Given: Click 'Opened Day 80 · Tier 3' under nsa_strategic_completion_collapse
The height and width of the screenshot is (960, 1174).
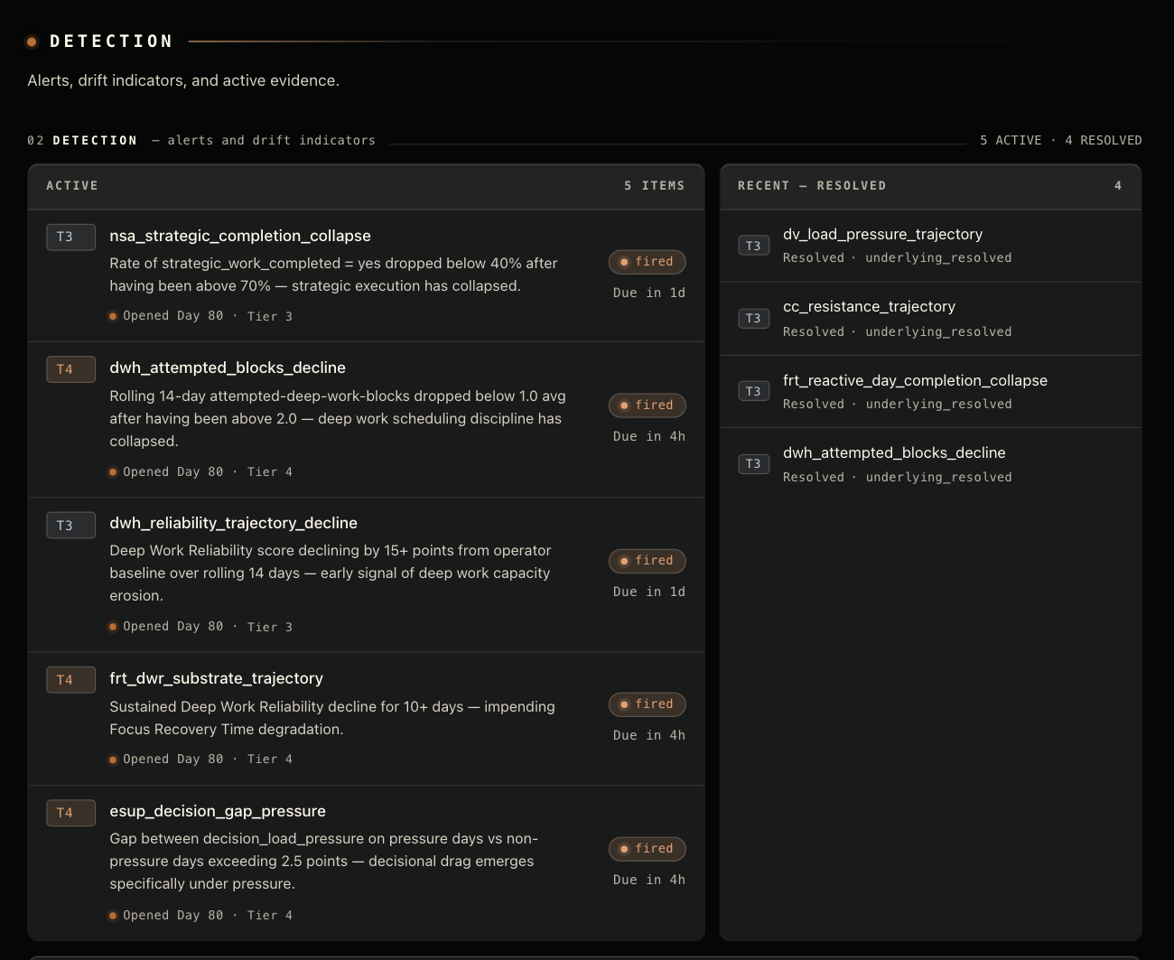Looking at the screenshot, I should [200, 316].
